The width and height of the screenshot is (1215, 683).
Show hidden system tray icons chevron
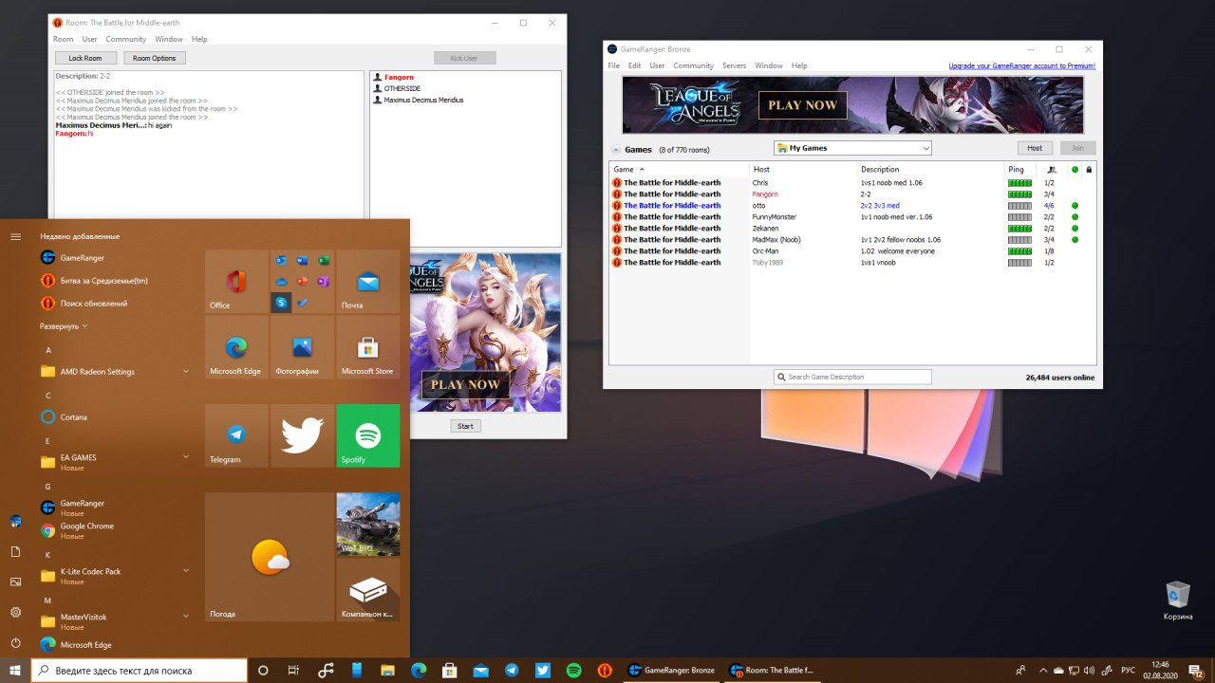[x=1044, y=670]
